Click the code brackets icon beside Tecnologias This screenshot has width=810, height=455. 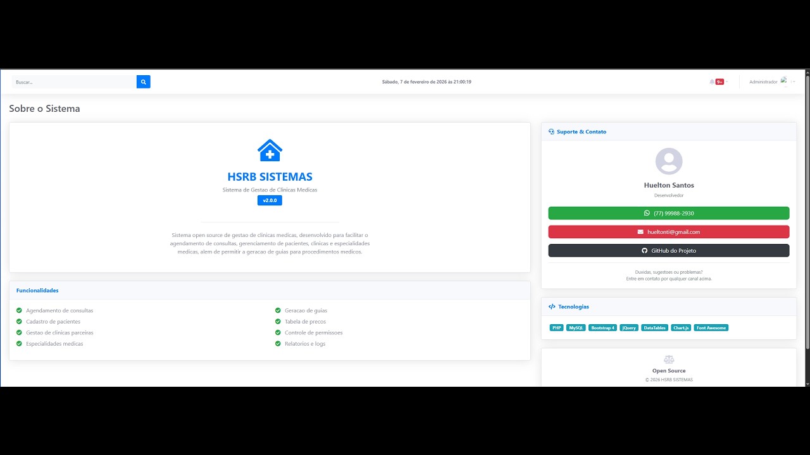point(552,306)
